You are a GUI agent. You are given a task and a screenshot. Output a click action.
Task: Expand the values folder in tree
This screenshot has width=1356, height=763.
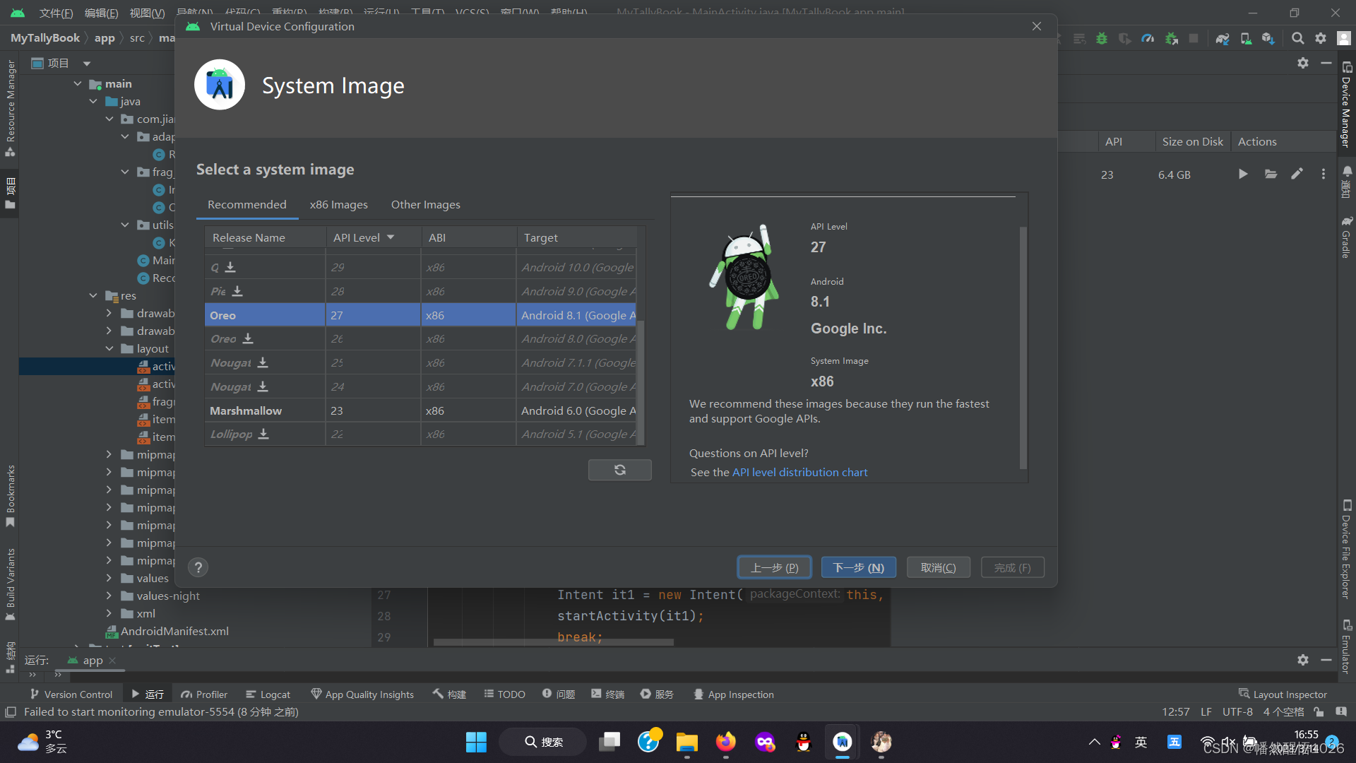click(109, 578)
